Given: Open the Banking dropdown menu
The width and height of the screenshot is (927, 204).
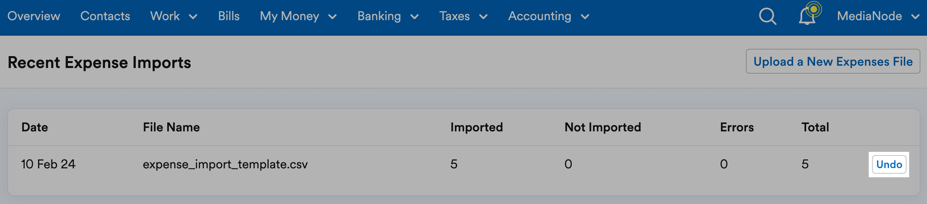Looking at the screenshot, I should coord(388,16).
